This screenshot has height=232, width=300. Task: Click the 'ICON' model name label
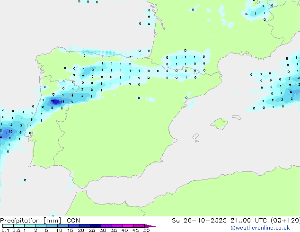coord(72,221)
